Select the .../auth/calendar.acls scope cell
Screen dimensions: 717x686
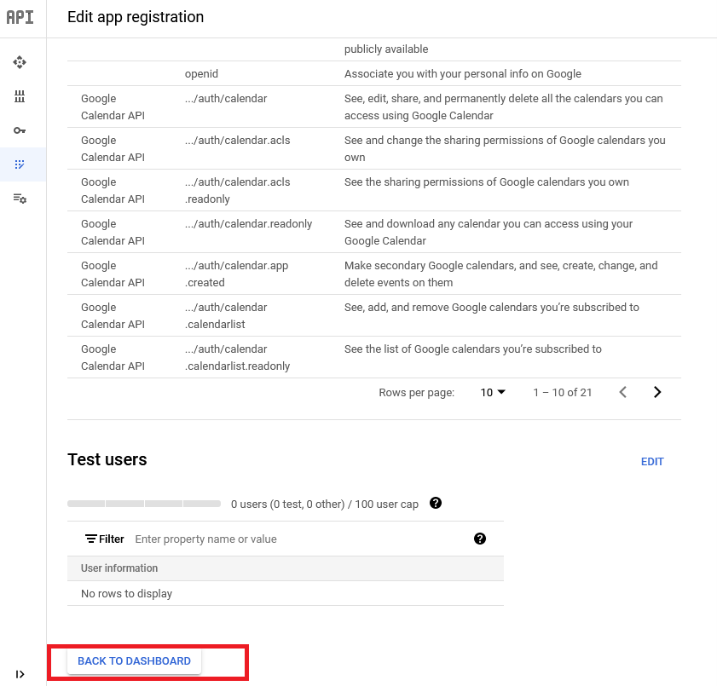tap(237, 141)
